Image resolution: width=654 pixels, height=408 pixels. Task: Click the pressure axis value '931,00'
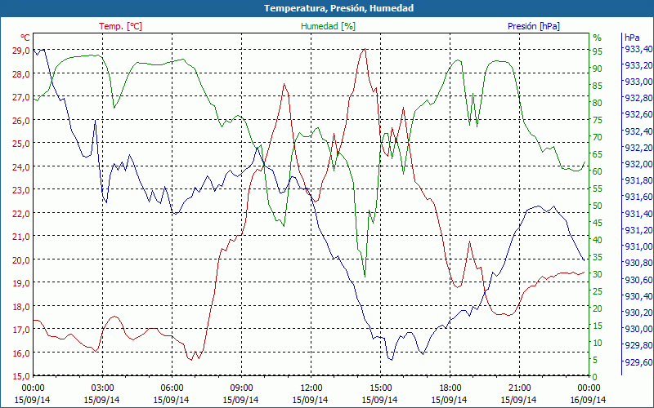638,246
